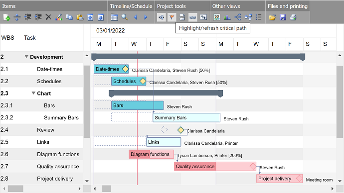This screenshot has height=193, width=344.
Task: Click the add new item icon
Action: click(6, 17)
